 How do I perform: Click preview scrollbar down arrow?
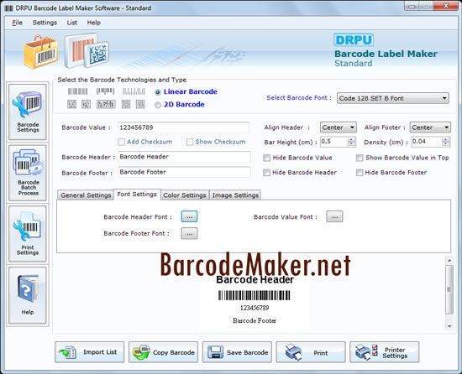(x=449, y=325)
